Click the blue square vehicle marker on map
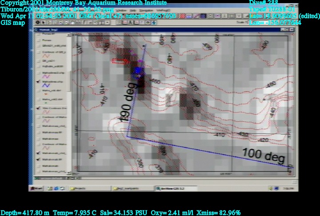This screenshot has width=320, height=216. pyautogui.click(x=138, y=70)
